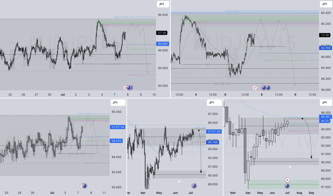Click the 57:38 countdown label on 1H chart

(162, 33)
